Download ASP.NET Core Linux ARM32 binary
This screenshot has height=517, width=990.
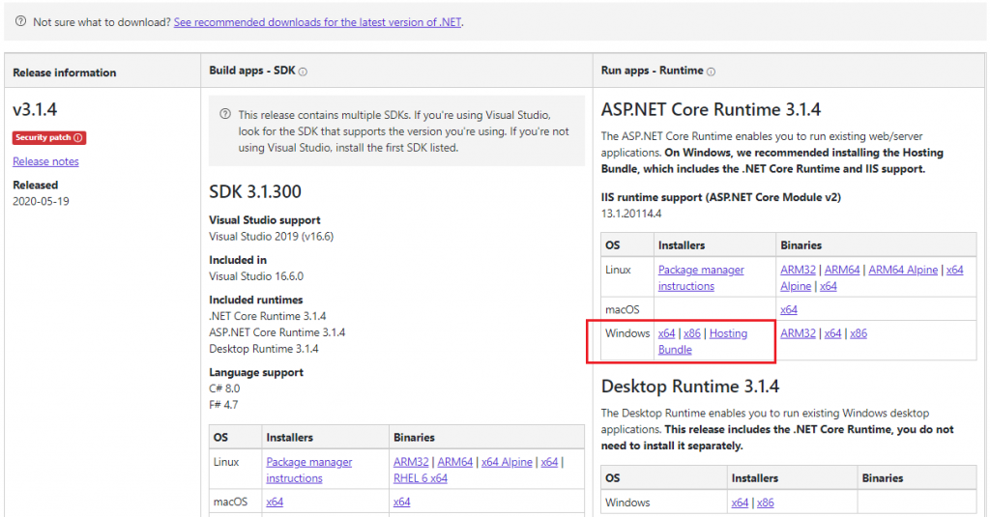798,270
